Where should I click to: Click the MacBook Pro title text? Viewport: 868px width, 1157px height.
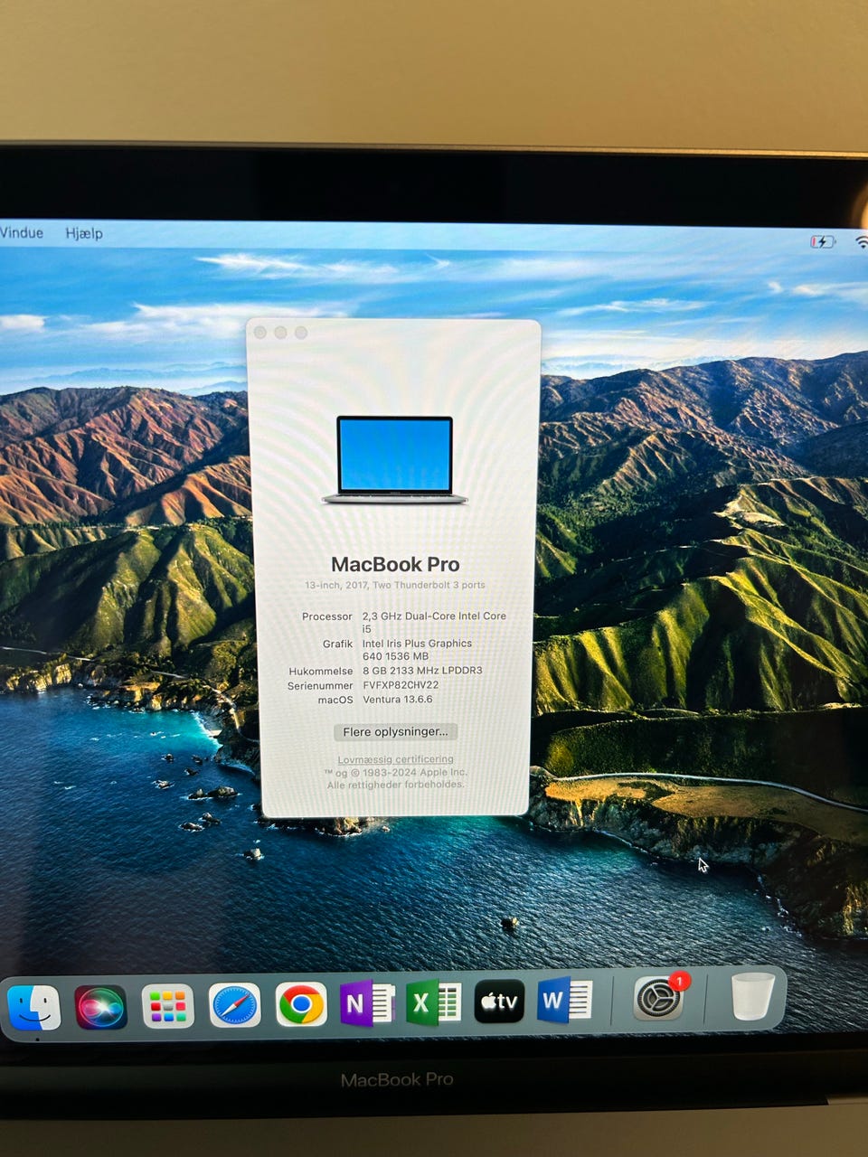[395, 564]
